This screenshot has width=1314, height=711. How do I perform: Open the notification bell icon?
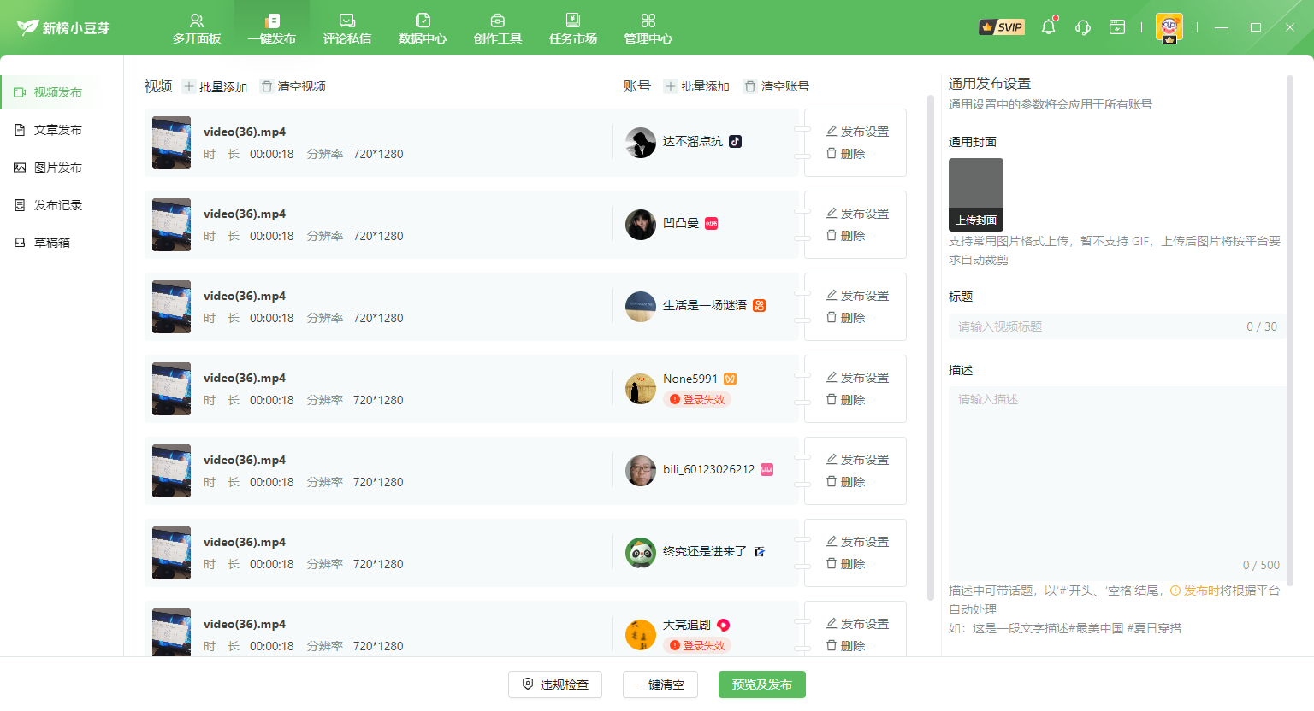(x=1048, y=27)
